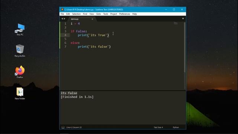
Task: Click line number 7 in gutter
Action: [x=65, y=47]
